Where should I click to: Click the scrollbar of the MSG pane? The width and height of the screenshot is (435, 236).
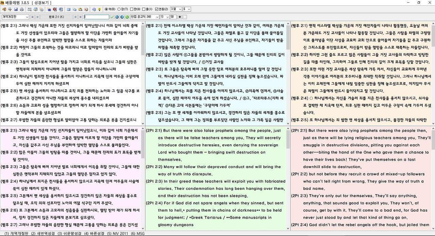pos(433,178)
